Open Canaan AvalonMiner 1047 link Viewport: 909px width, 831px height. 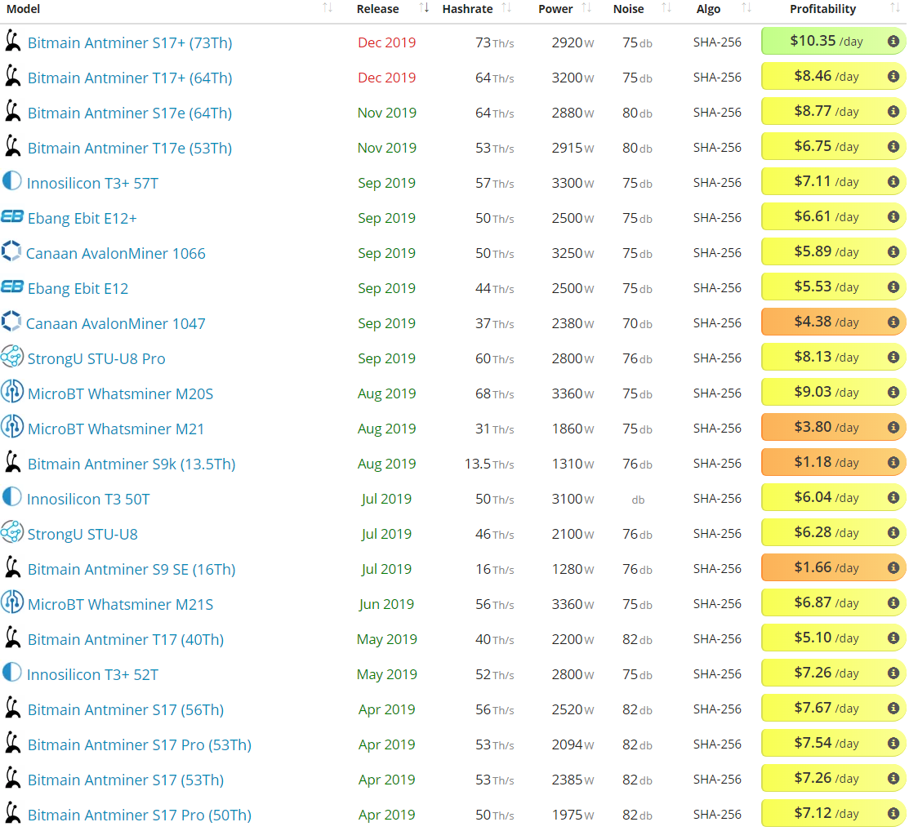click(x=115, y=323)
